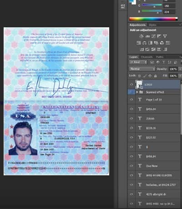Open the layer Kind filter dropdown
The width and height of the screenshot is (182, 209).
click(x=138, y=62)
